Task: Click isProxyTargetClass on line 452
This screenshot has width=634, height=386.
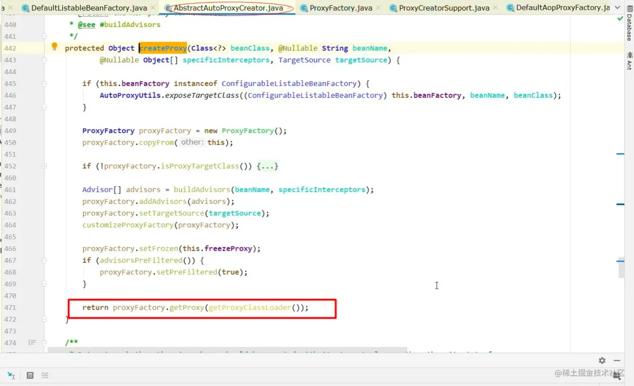Action: click(200, 166)
